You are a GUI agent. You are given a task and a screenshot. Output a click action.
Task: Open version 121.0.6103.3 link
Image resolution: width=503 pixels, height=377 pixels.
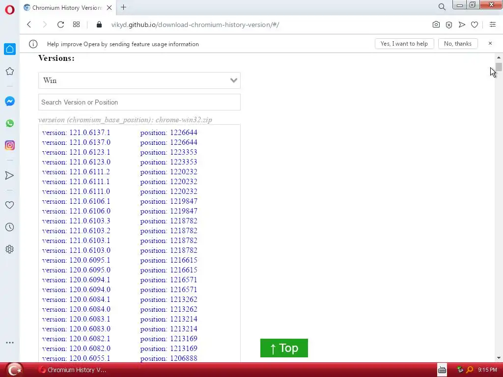click(76, 221)
